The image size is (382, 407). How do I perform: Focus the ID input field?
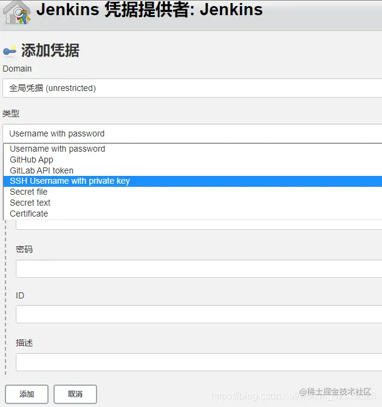199,314
